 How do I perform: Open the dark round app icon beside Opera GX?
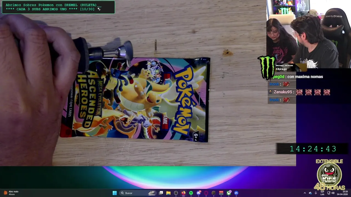(x=214, y=193)
